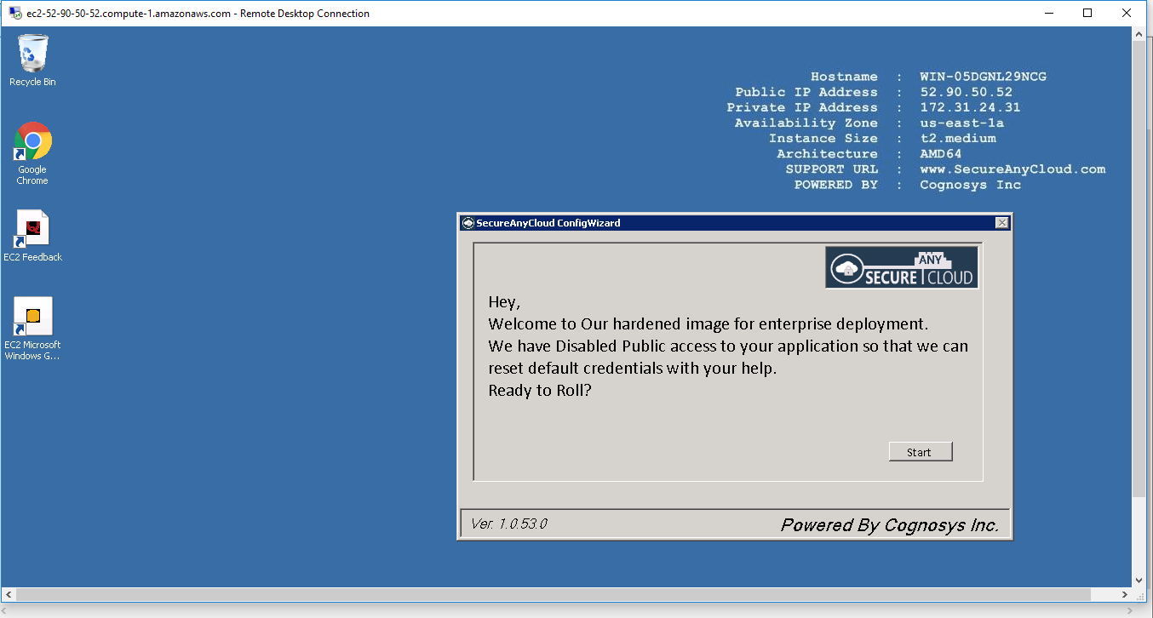Click the Remote Desktop Connection title bar icon
Image resolution: width=1153 pixels, height=618 pixels.
14,14
